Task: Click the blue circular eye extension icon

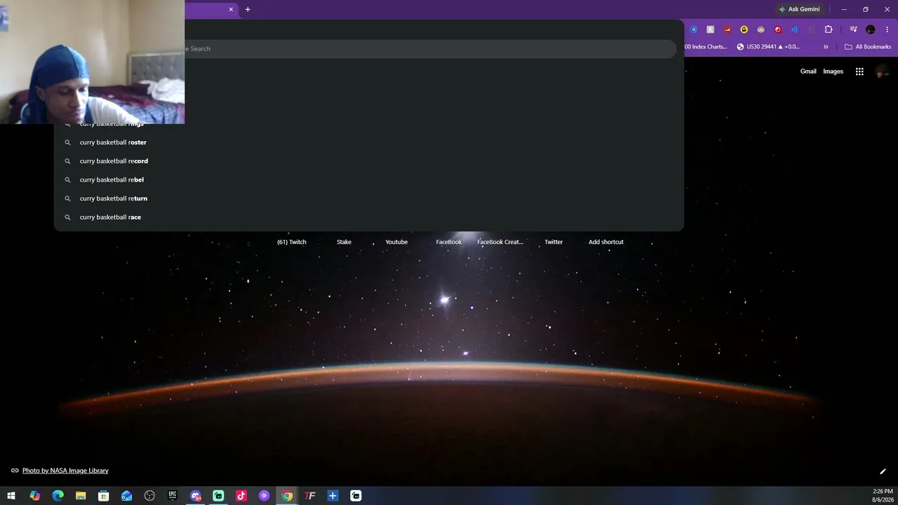Action: [x=694, y=29]
